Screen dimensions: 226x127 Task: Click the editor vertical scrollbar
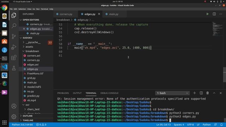225,74
